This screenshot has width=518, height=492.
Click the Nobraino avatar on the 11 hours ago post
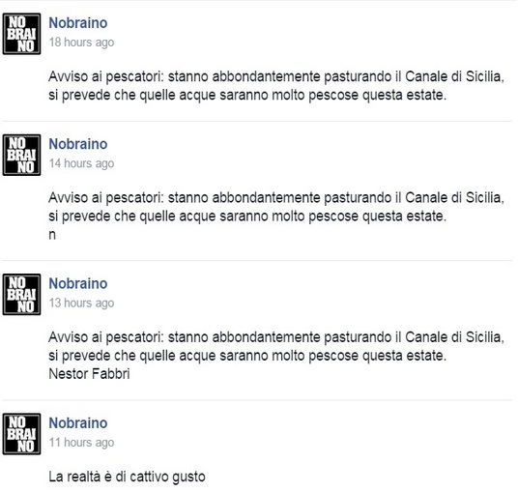click(x=22, y=434)
